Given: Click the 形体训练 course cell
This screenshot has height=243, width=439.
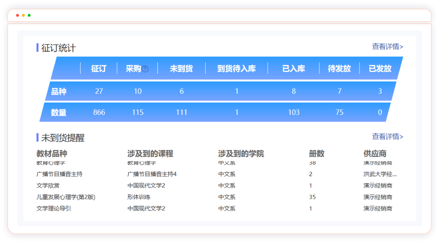Looking at the screenshot, I should [x=139, y=197].
